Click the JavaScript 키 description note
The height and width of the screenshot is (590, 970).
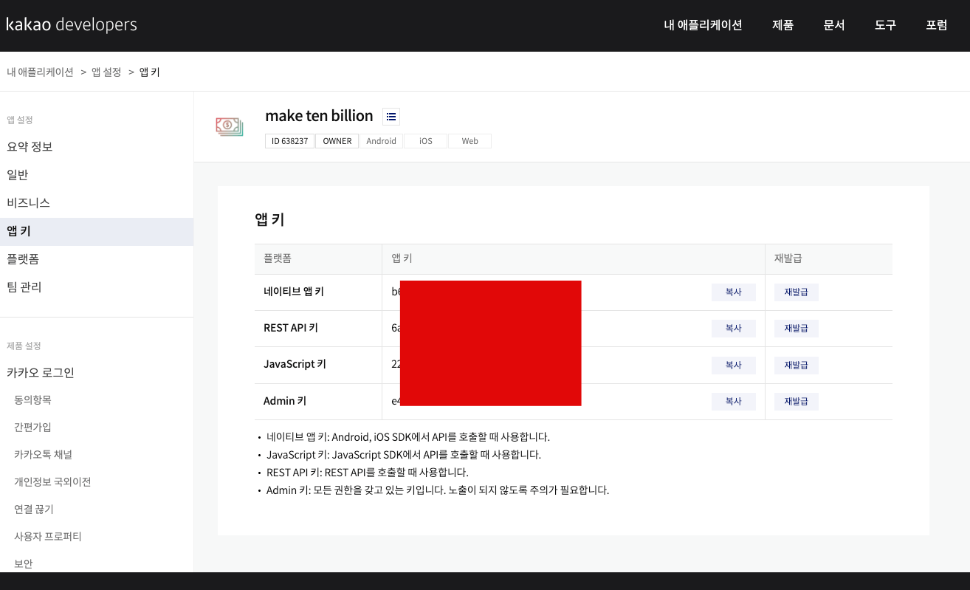(x=404, y=455)
